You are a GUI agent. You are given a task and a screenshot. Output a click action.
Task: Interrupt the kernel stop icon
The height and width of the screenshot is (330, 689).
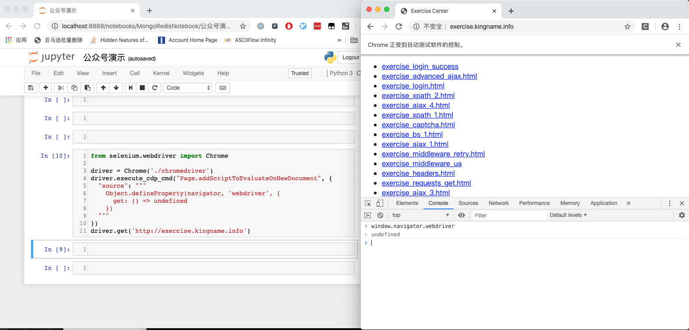coord(142,88)
